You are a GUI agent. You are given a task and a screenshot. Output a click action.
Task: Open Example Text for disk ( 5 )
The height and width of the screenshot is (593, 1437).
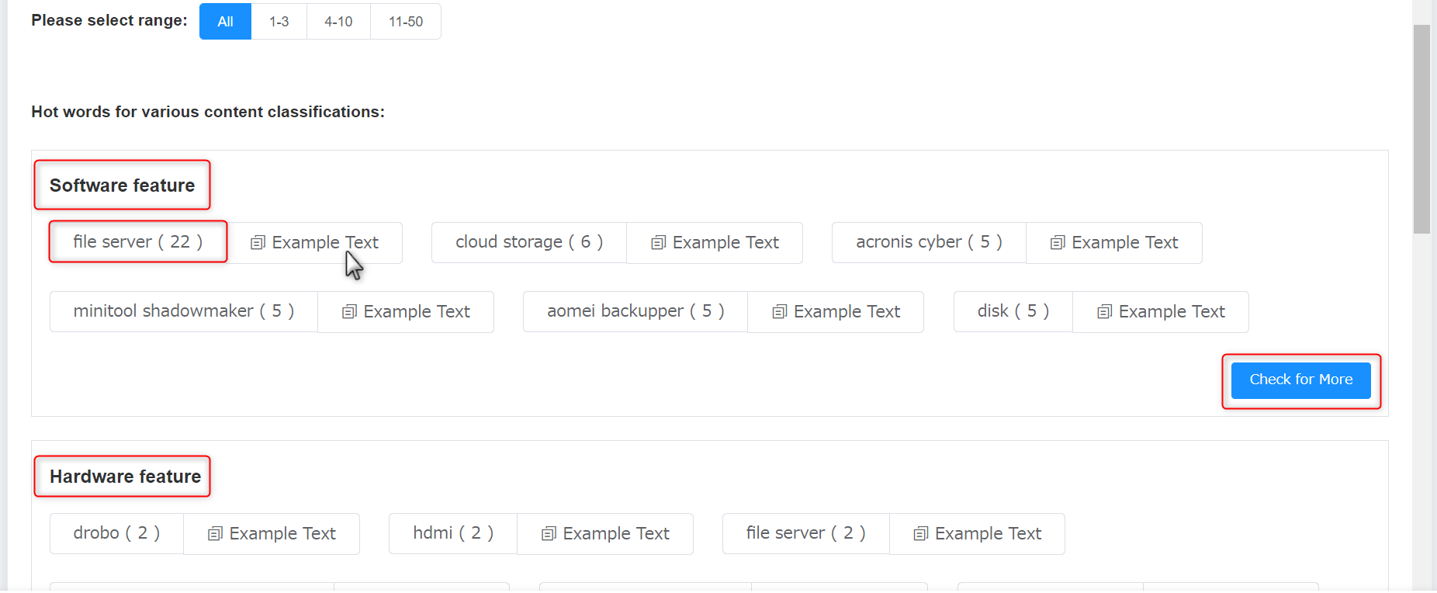click(x=1161, y=312)
